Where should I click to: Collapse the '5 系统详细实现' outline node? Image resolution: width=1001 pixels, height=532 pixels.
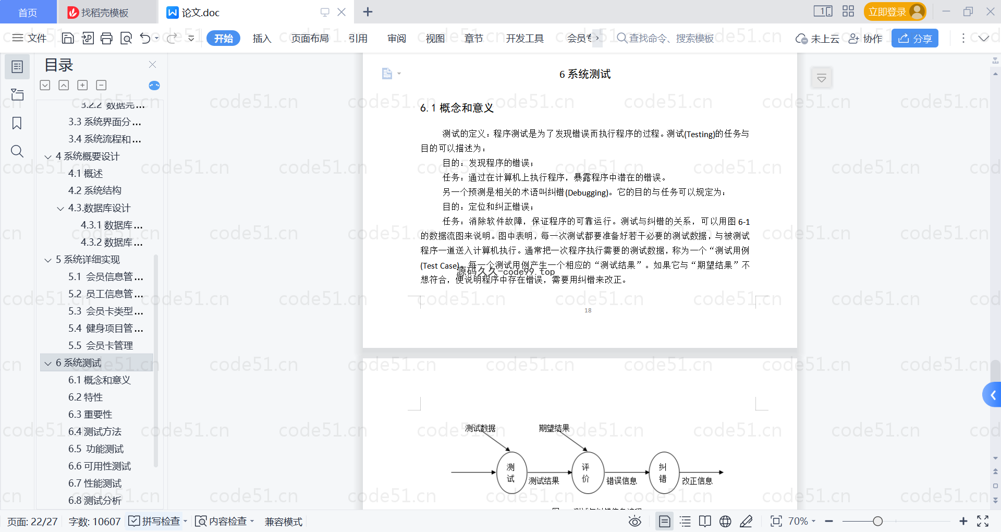point(48,260)
